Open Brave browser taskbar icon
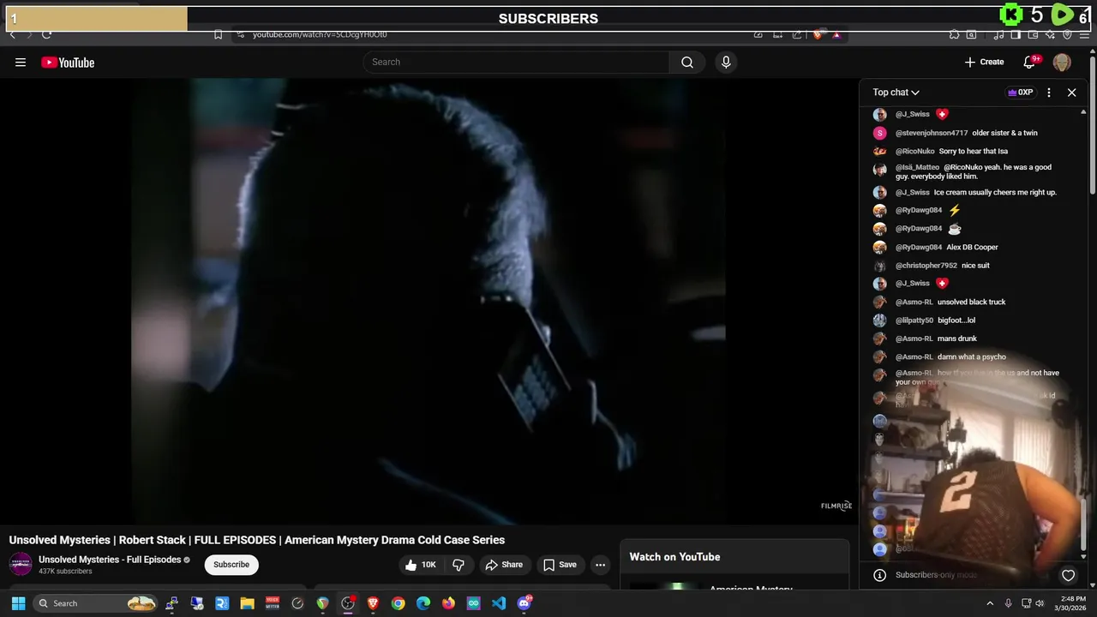This screenshot has width=1097, height=617. point(373,603)
